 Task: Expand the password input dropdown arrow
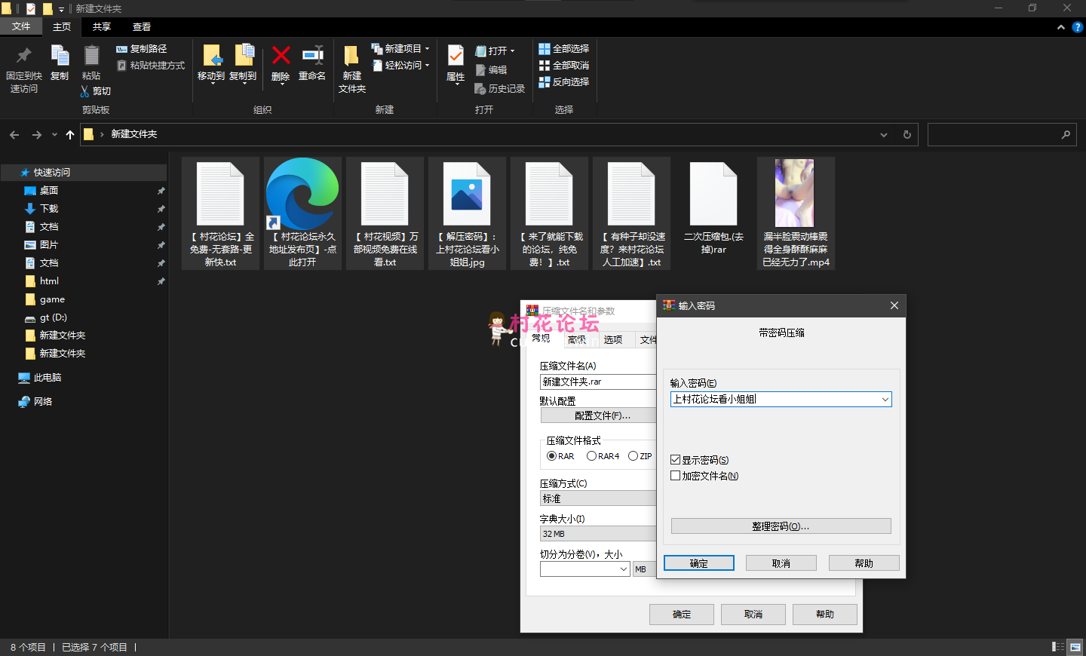[x=885, y=400]
